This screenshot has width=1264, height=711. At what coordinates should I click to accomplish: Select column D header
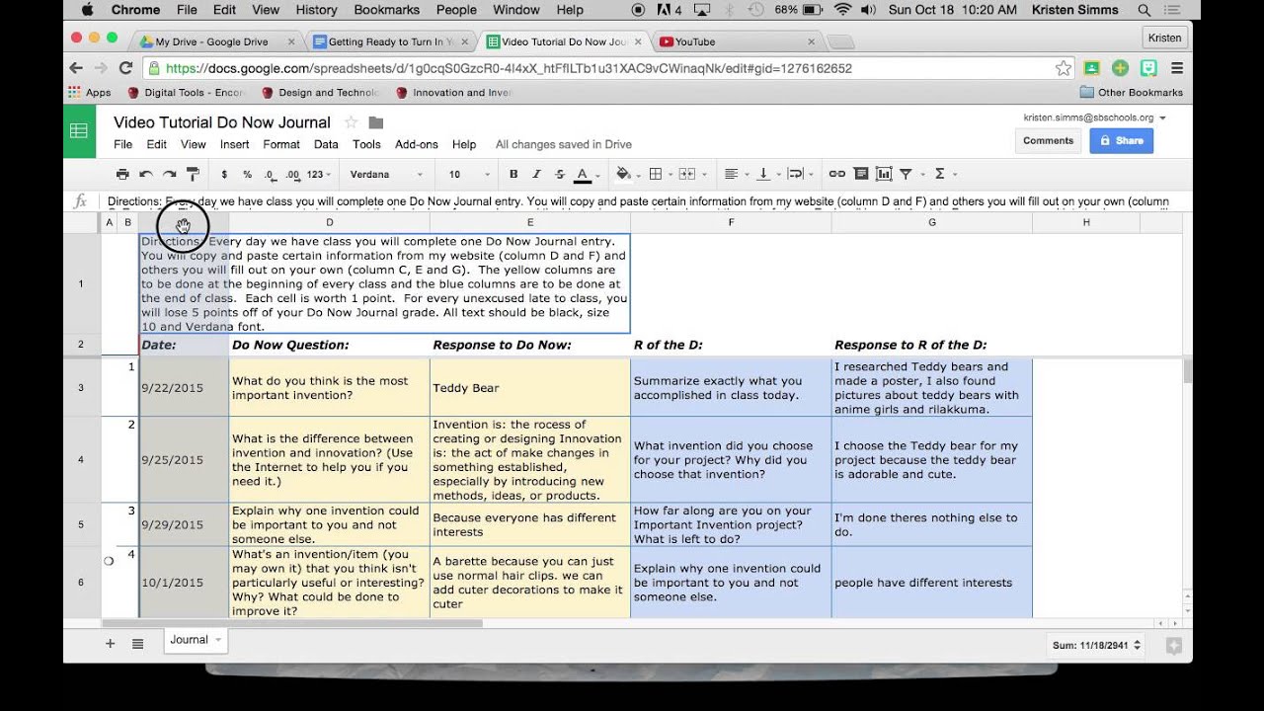pyautogui.click(x=329, y=222)
